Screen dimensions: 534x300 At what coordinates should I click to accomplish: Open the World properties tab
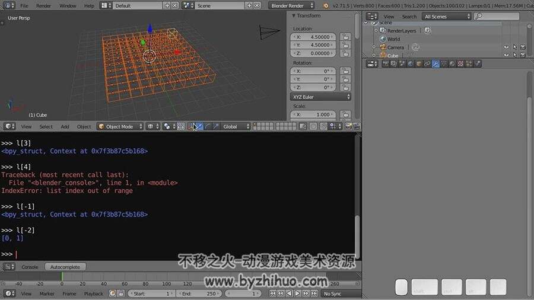tap(411, 63)
